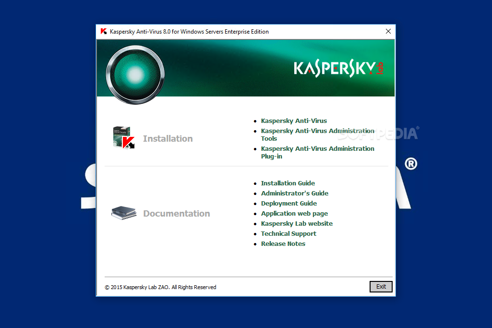492x328 pixels.
Task: Click the Installation box icon
Action: 124,137
